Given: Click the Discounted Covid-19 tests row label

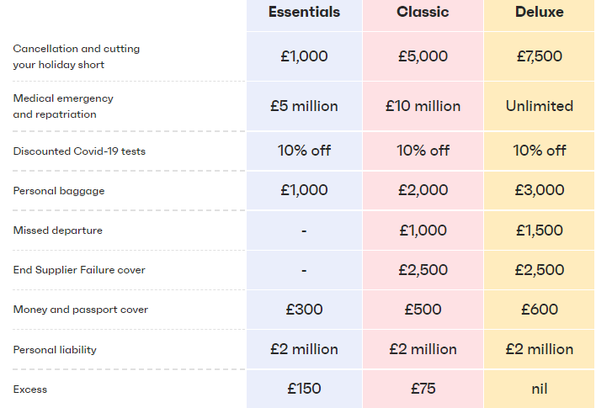Looking at the screenshot, I should [x=79, y=151].
